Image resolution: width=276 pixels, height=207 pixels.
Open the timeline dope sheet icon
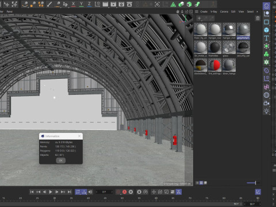pos(258,192)
